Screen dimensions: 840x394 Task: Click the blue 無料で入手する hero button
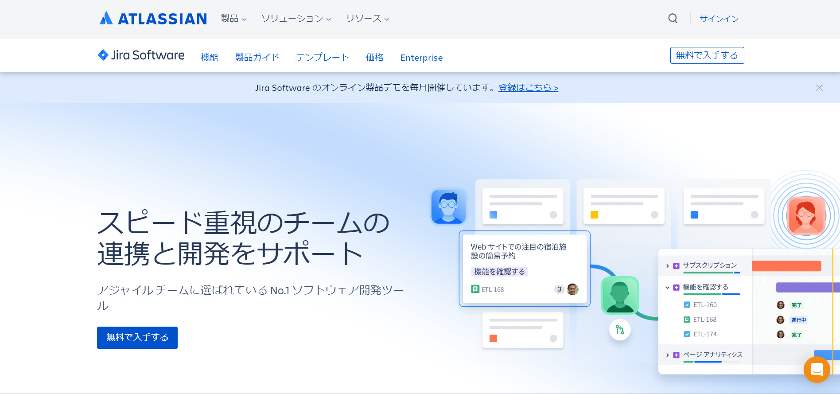click(137, 338)
